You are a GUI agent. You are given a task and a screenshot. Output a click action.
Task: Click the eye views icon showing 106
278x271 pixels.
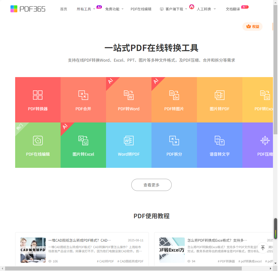[x=50, y=261]
